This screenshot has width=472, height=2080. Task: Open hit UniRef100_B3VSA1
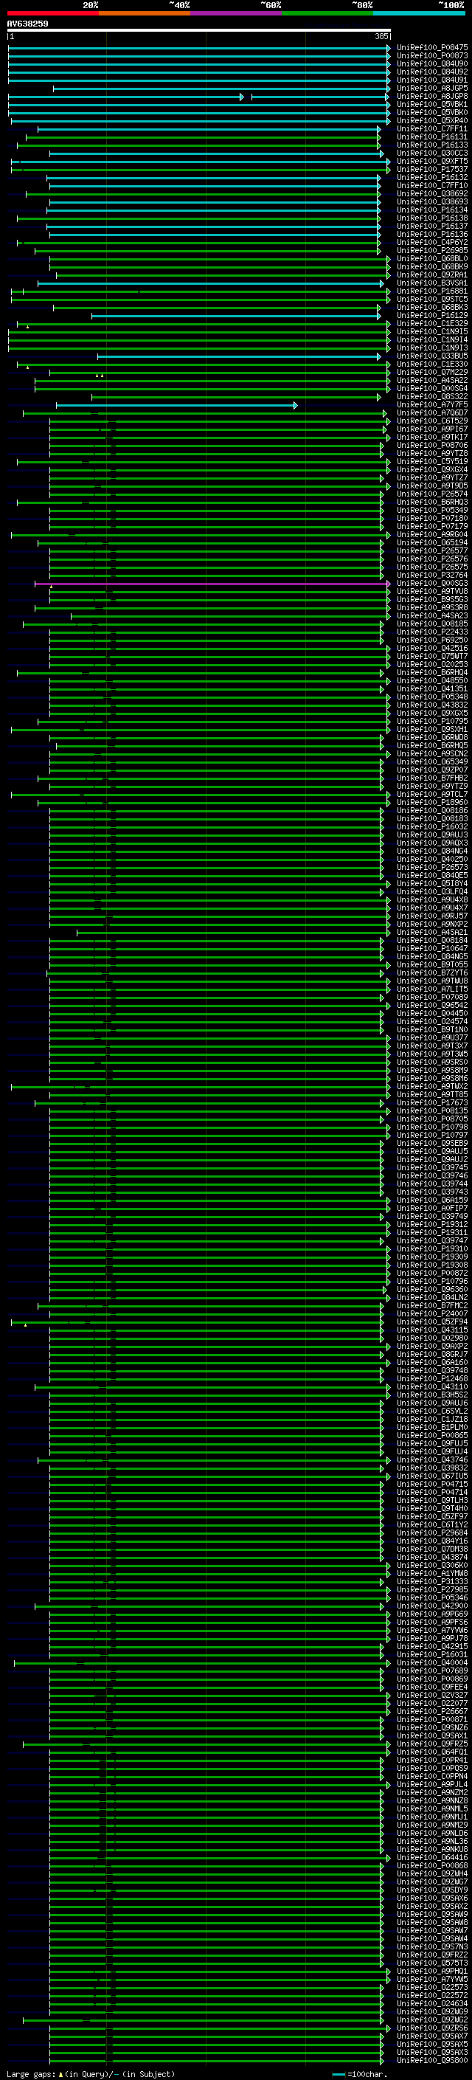[431, 283]
